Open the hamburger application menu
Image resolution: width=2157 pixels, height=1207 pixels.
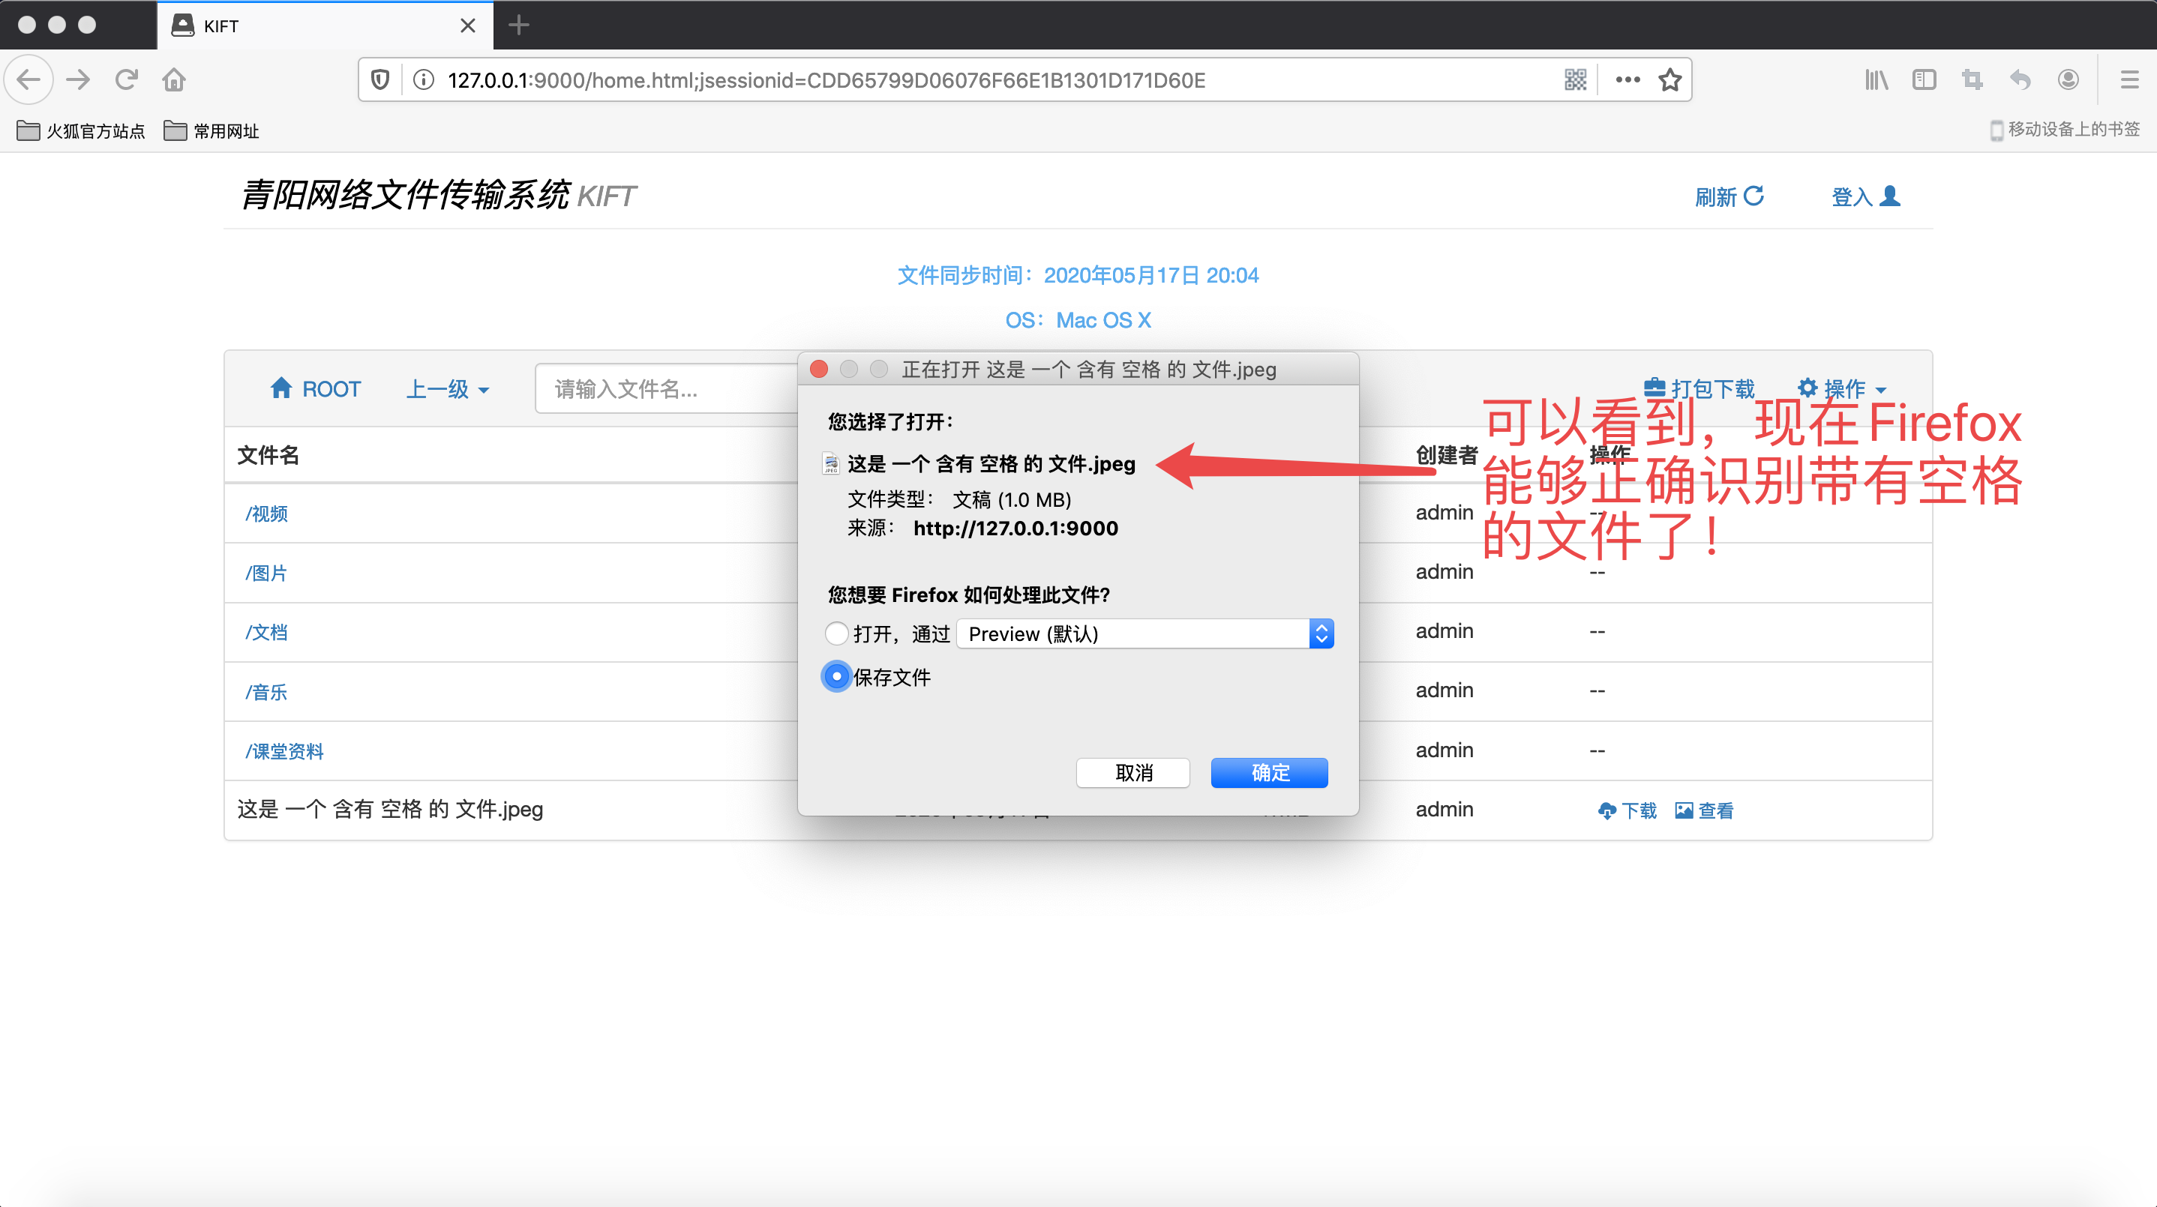tap(2129, 80)
